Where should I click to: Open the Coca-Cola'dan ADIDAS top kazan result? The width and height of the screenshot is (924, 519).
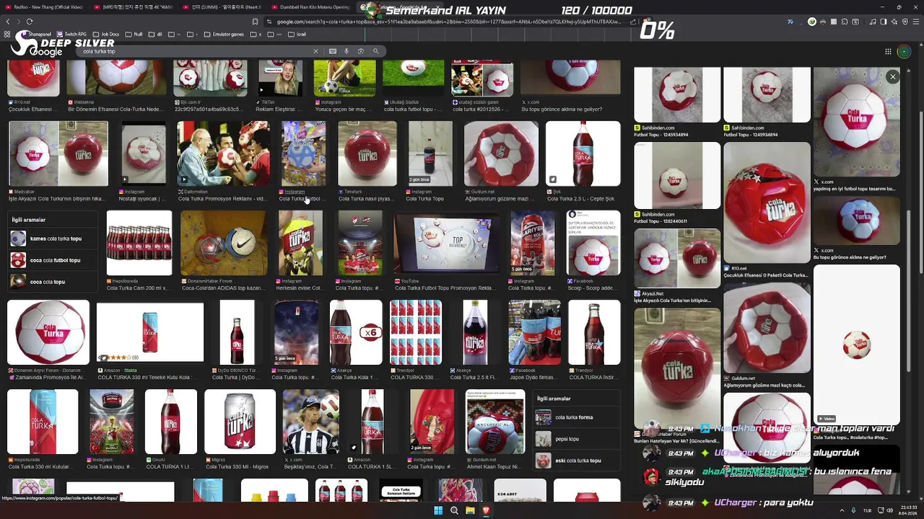[224, 243]
